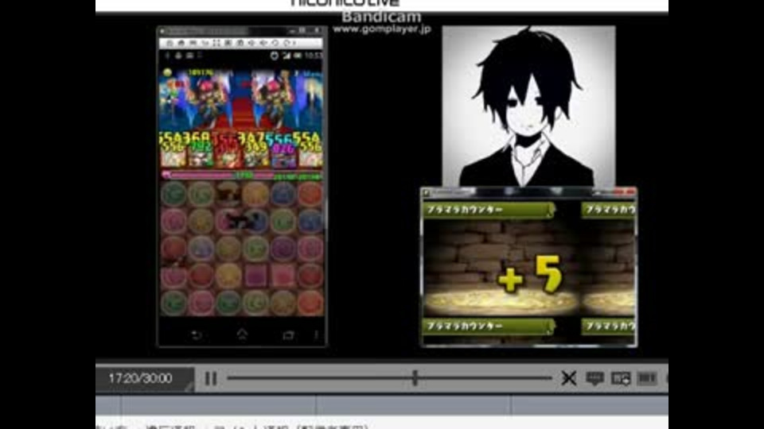Close the counter window with red X
Image resolution: width=764 pixels, height=429 pixels.
(630, 192)
